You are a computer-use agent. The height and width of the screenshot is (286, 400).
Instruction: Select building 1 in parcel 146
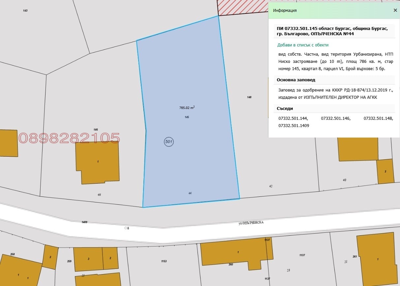point(98,163)
